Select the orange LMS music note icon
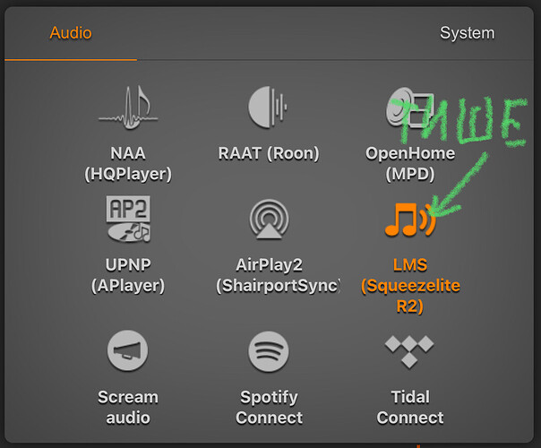This screenshot has width=541, height=448. 409,220
